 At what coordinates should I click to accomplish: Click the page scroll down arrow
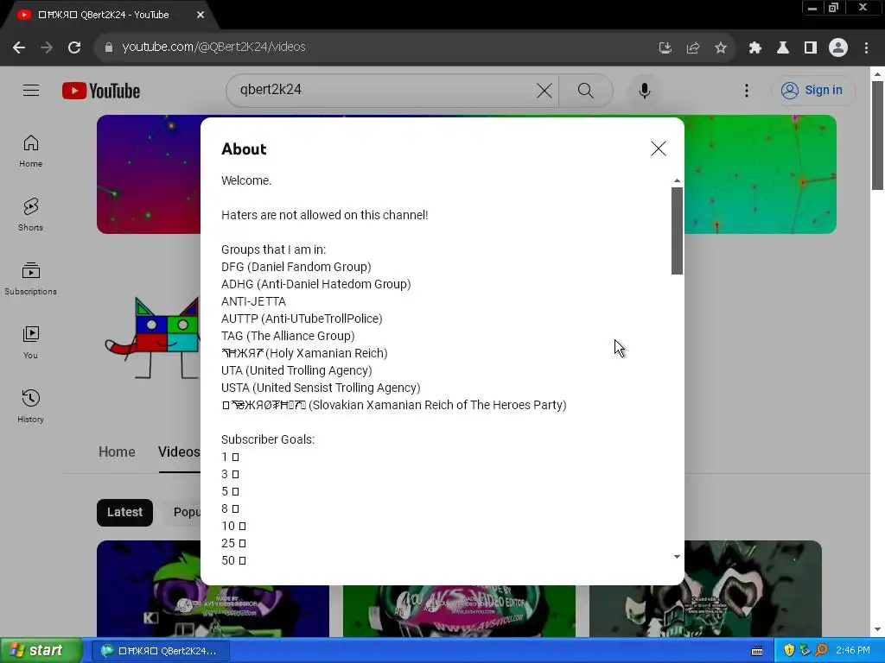pyautogui.click(x=877, y=629)
